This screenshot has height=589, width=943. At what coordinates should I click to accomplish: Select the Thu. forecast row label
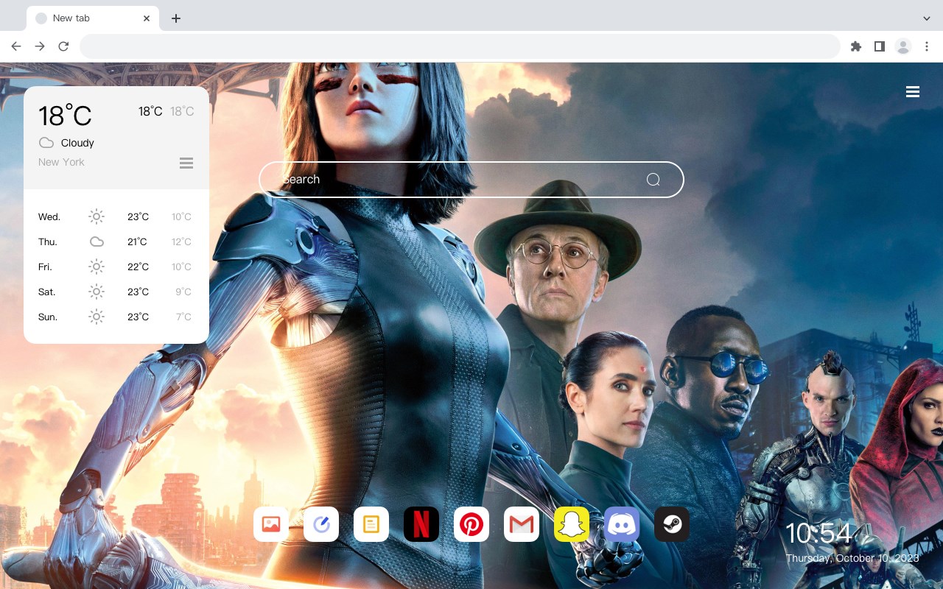48,241
